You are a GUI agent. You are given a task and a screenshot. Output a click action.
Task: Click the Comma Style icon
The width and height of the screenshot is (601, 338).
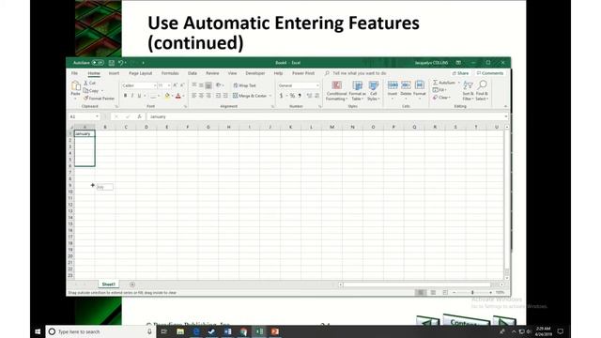300,96
